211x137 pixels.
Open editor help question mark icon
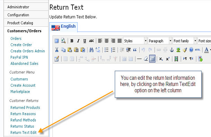click(x=191, y=50)
